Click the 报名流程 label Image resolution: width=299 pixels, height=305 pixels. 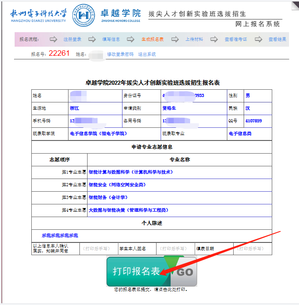point(29,39)
